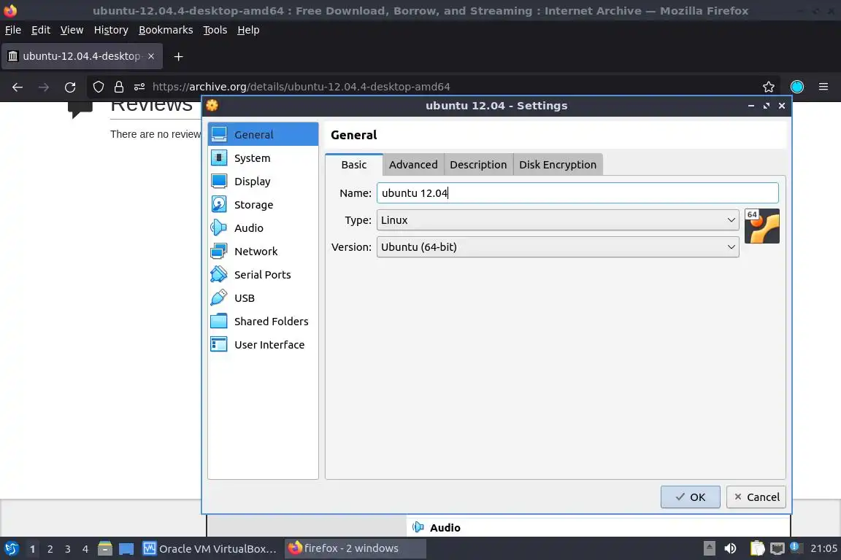This screenshot has height=560, width=841.
Task: Open Network settings category
Action: coord(263,252)
